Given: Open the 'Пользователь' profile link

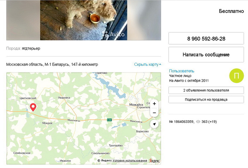Looking at the screenshot, I should point(182,71).
